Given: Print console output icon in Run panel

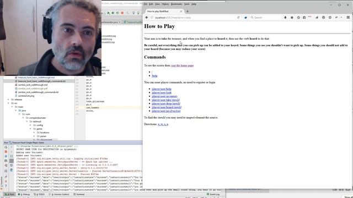Looking at the screenshot, I should (x=12, y=166).
